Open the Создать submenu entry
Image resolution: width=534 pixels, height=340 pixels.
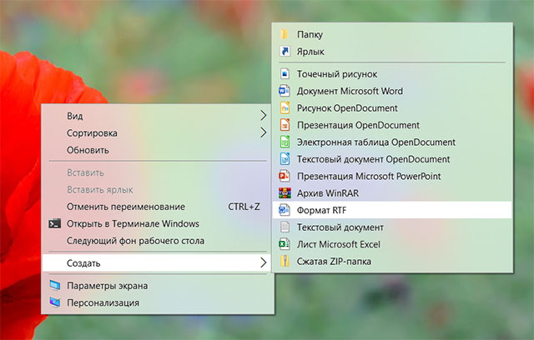[x=157, y=262]
